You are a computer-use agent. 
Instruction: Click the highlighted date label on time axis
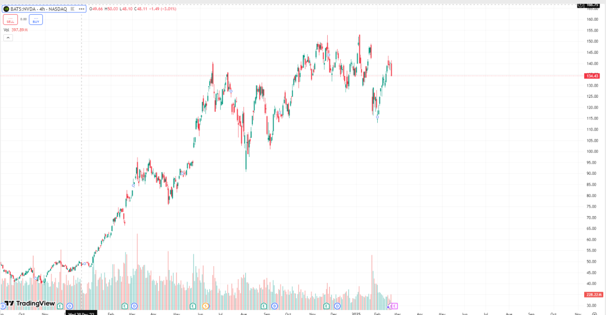click(x=82, y=313)
